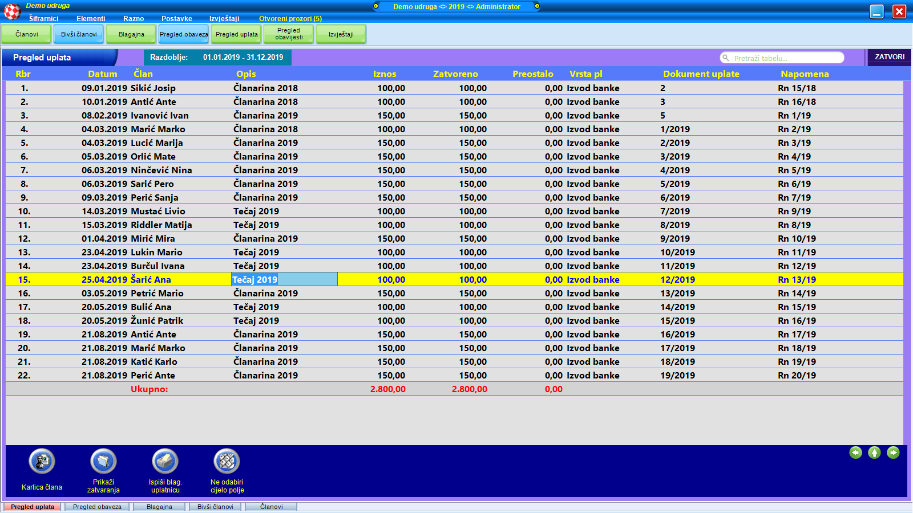Viewport: 913px width, 513px height.
Task: Click the Članovi toolbar button
Action: point(26,34)
